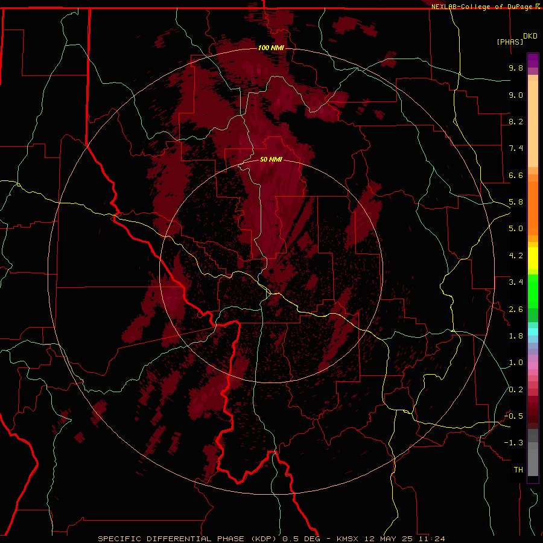
Task: Click the 6.6 scale value
Action: 516,175
